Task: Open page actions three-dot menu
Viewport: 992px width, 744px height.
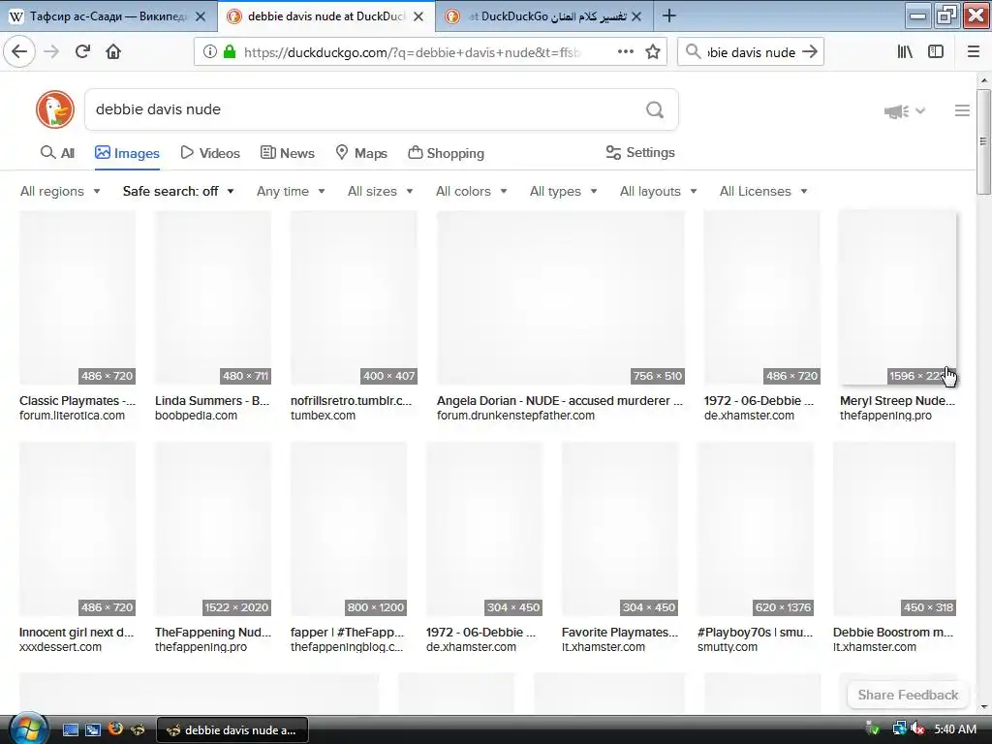Action: (626, 52)
